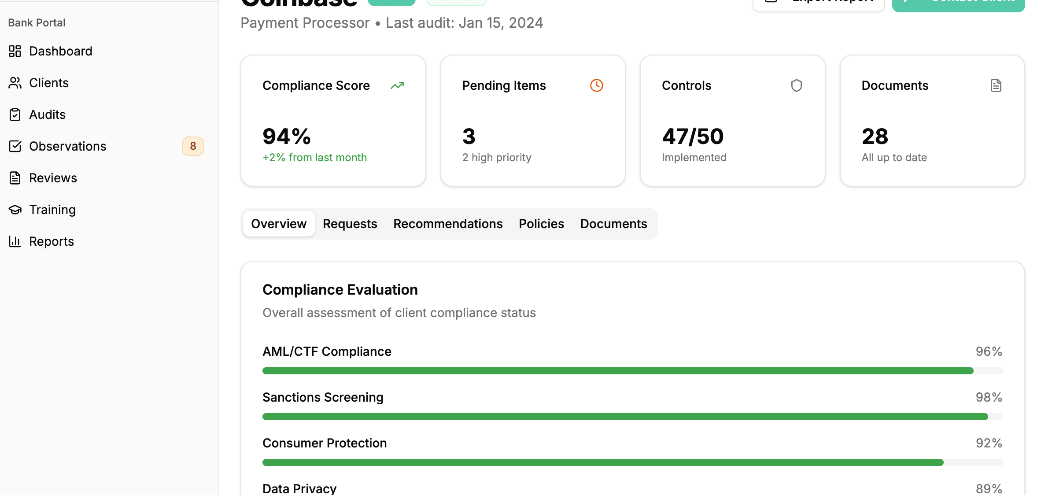Click the Observations badge showing 8
The width and height of the screenshot is (1041, 495).
pos(193,146)
